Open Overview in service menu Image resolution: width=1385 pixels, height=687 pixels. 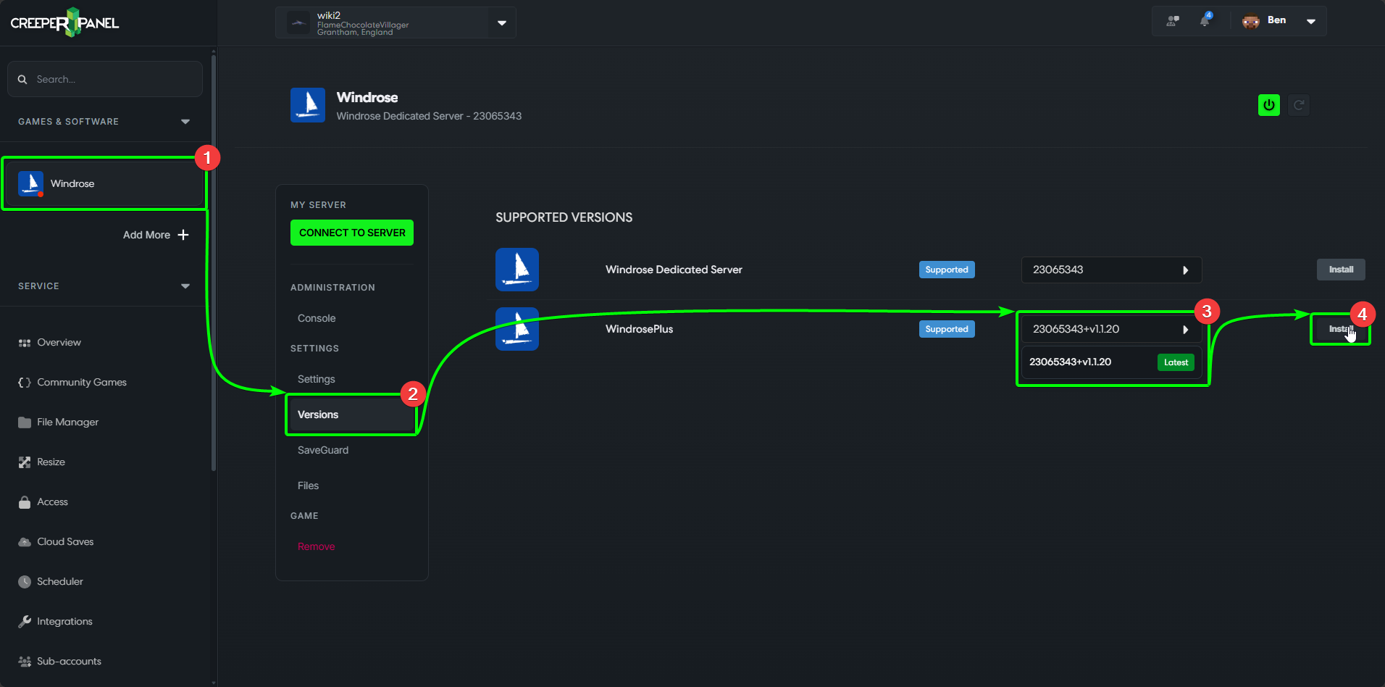click(59, 343)
